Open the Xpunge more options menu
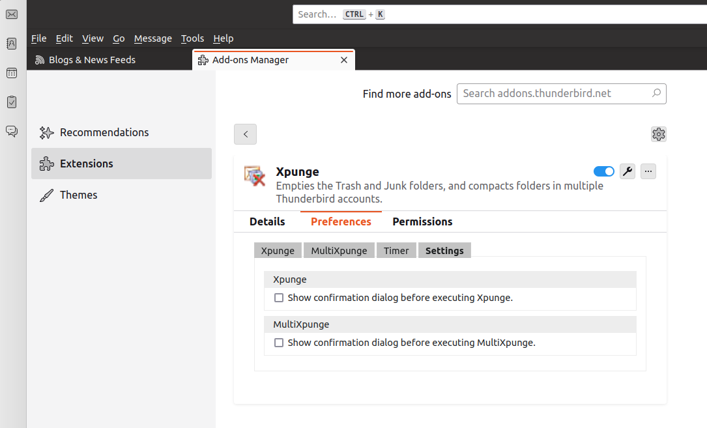Viewport: 707px width, 428px height. (648, 171)
